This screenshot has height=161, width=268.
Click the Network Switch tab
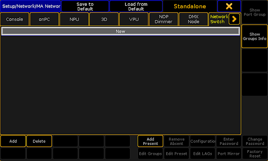pos(219,19)
